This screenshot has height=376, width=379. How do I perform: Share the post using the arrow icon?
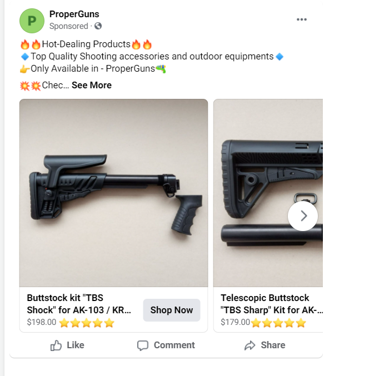(x=250, y=345)
